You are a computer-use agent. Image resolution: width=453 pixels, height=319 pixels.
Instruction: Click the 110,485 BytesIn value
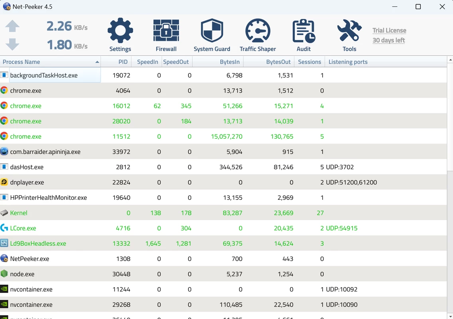click(231, 305)
